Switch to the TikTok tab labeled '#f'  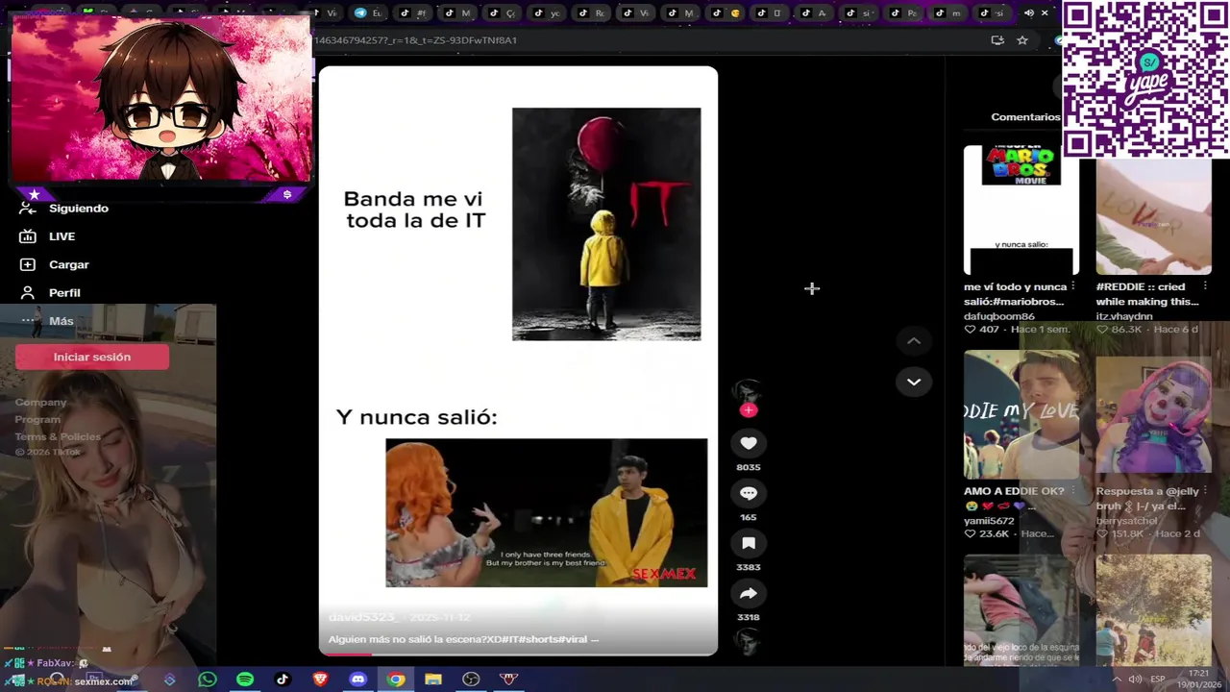413,13
